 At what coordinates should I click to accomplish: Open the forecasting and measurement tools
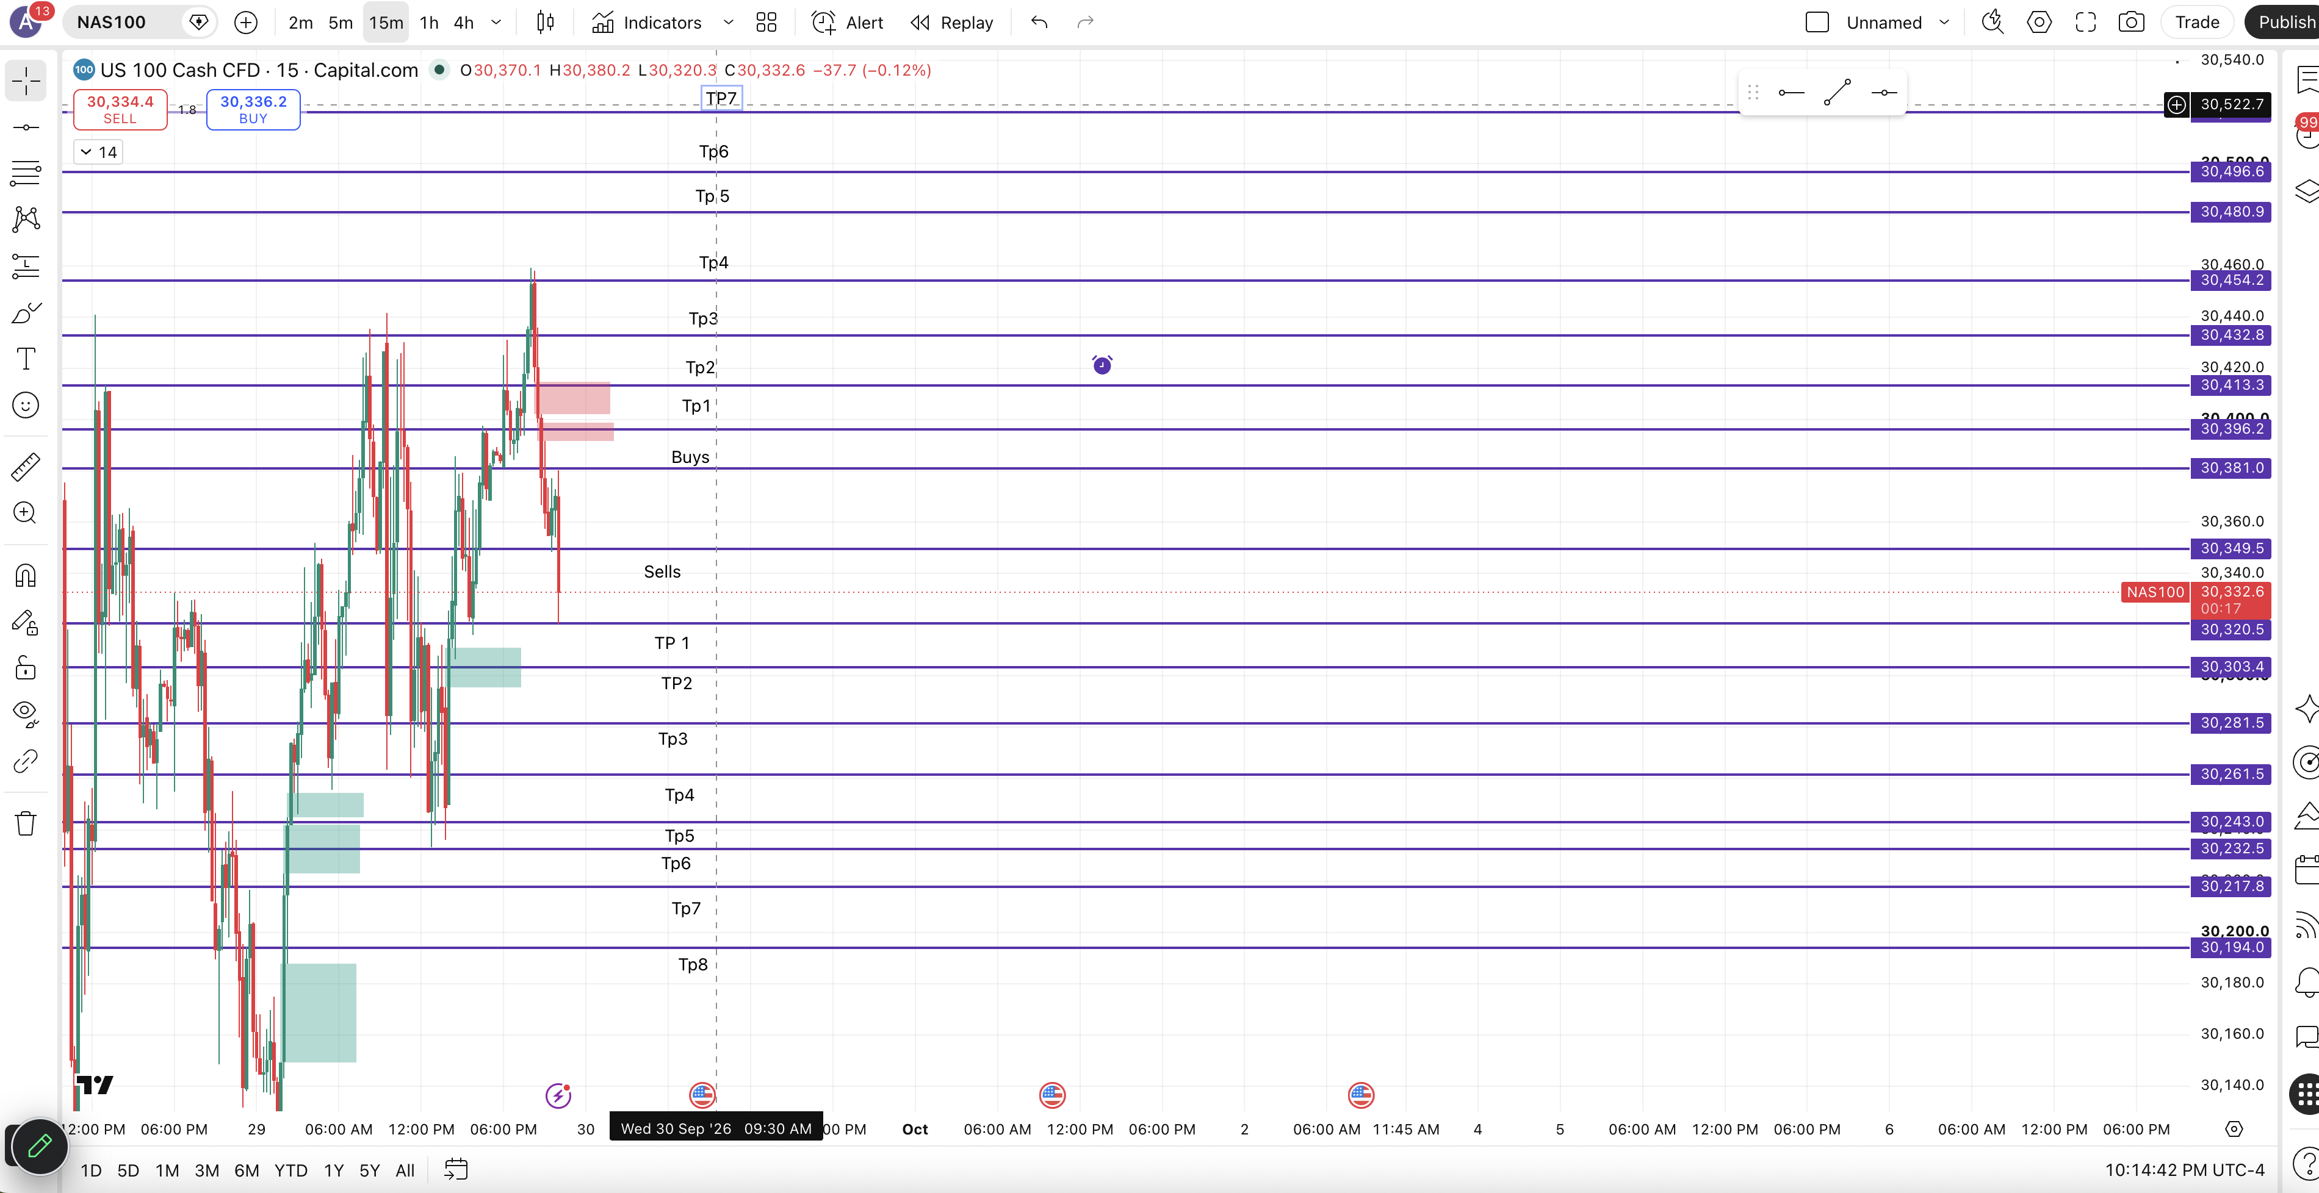[26, 265]
